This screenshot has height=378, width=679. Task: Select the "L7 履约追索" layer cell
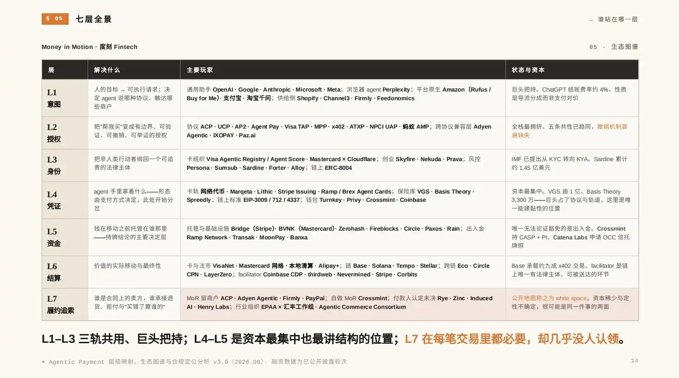point(65,304)
